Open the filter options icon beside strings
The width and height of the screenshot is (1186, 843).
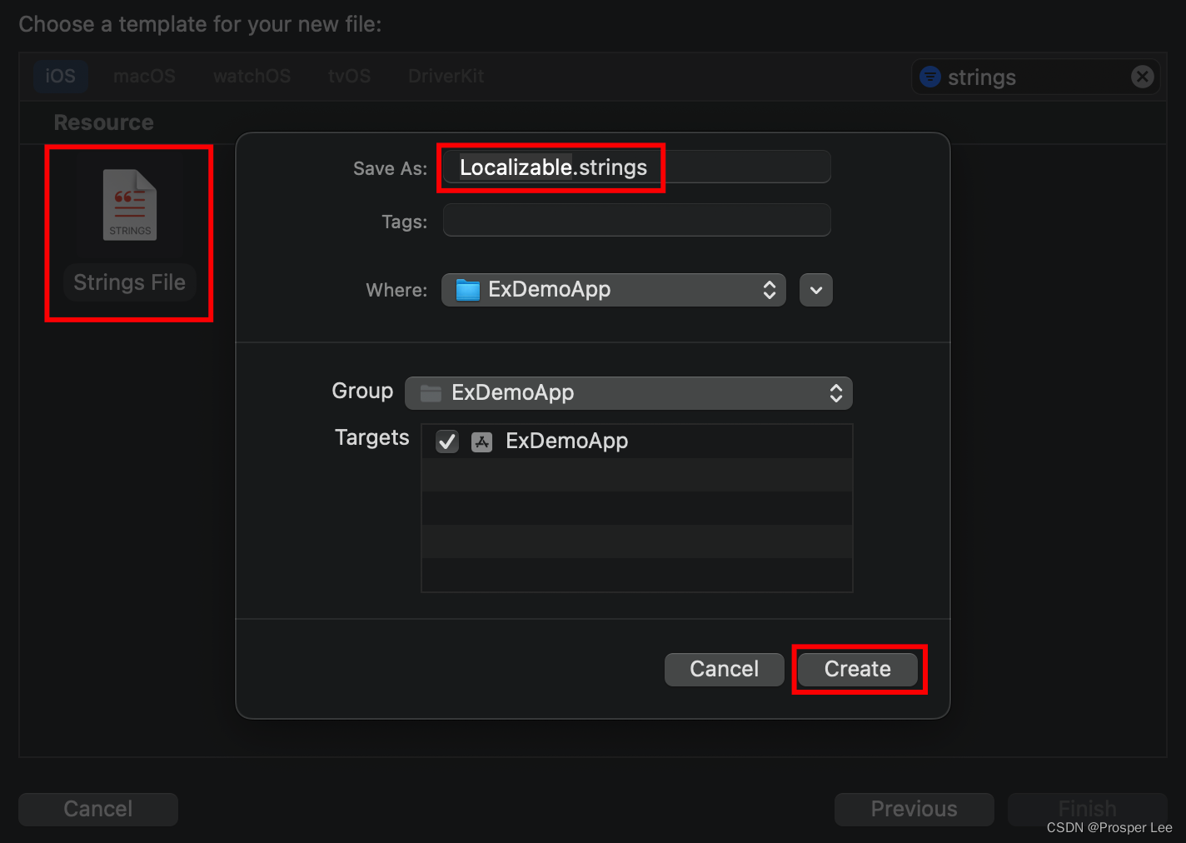pos(930,77)
